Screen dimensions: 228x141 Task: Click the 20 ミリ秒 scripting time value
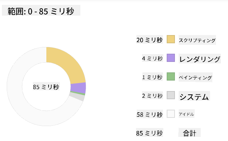150,40
